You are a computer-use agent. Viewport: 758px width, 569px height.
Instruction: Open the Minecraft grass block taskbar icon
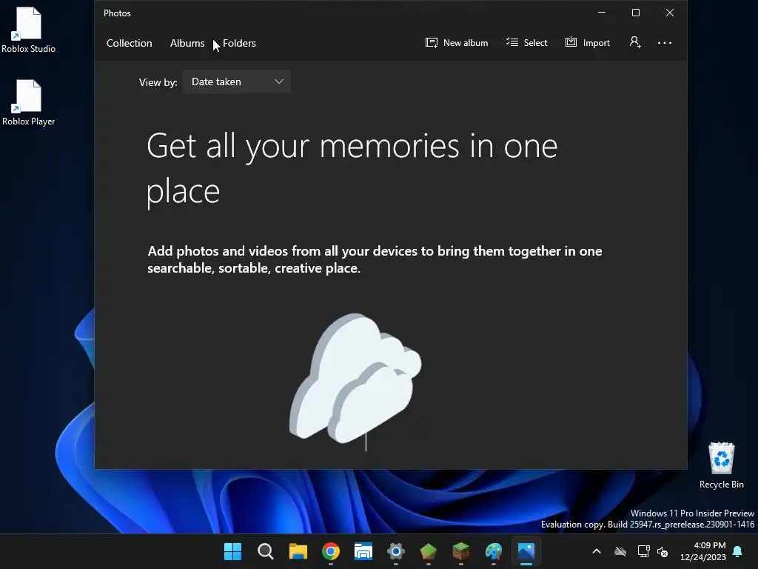461,551
